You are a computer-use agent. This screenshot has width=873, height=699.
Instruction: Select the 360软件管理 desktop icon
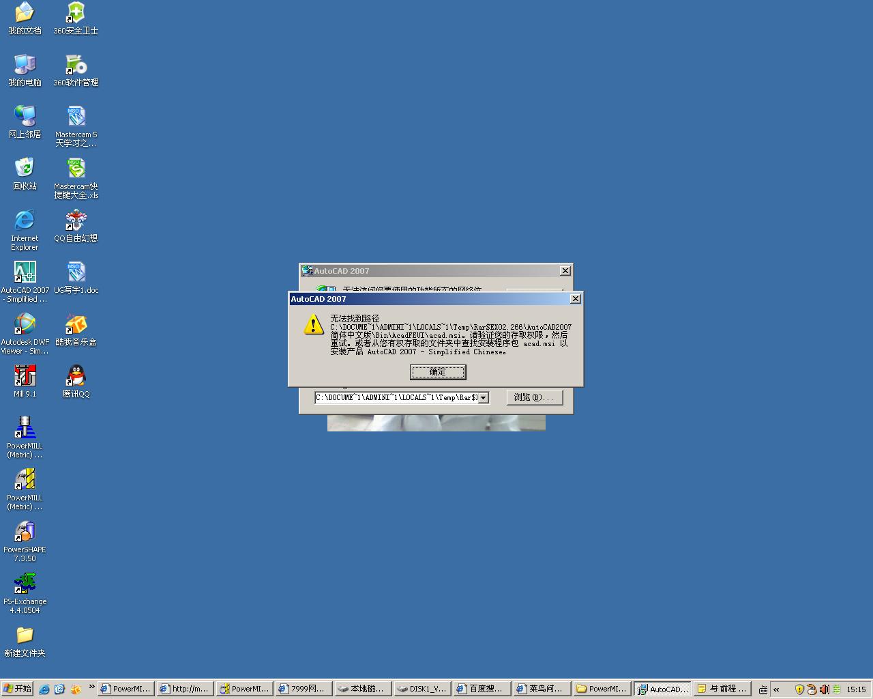76,70
